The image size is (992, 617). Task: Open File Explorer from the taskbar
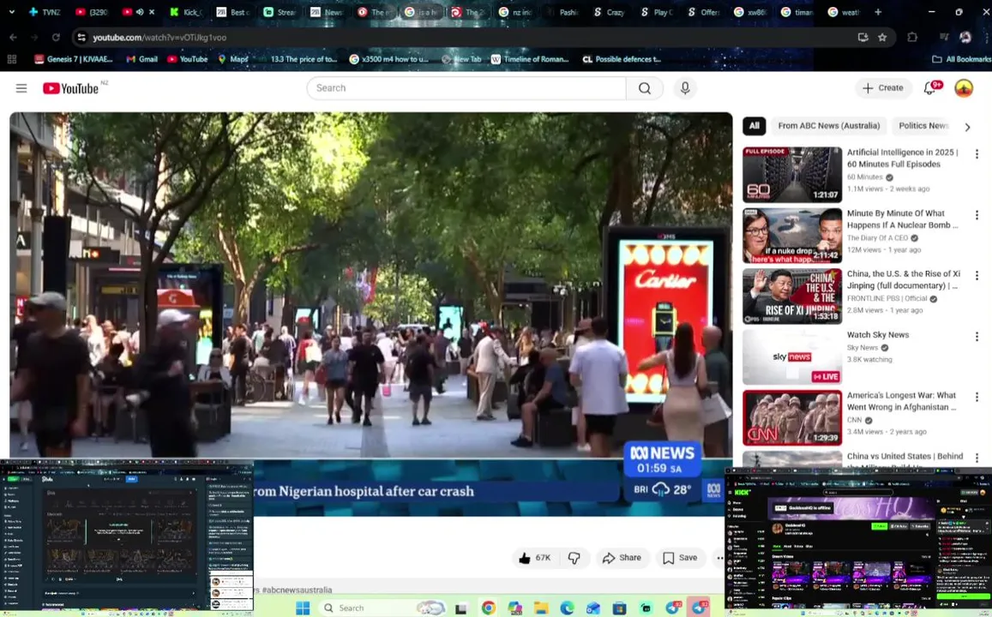[x=540, y=608]
